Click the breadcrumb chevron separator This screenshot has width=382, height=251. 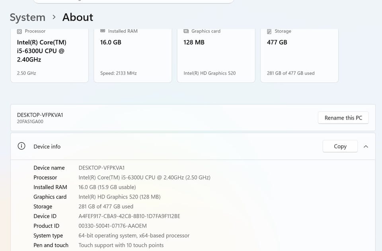[x=54, y=17]
